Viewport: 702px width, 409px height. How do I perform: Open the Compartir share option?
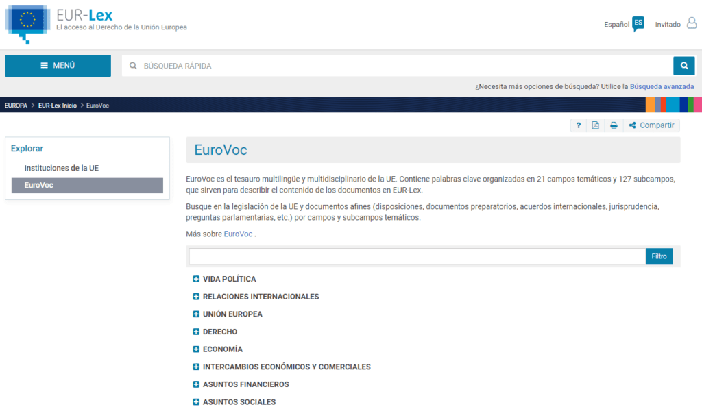(651, 125)
